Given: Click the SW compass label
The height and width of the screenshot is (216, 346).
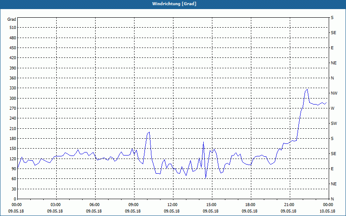Looking at the screenshot, I should tap(334, 124).
